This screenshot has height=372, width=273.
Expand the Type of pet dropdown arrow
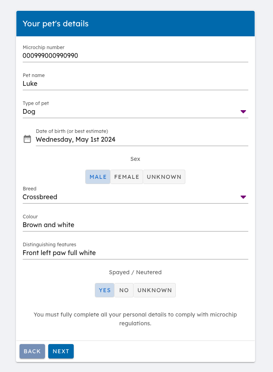243,111
